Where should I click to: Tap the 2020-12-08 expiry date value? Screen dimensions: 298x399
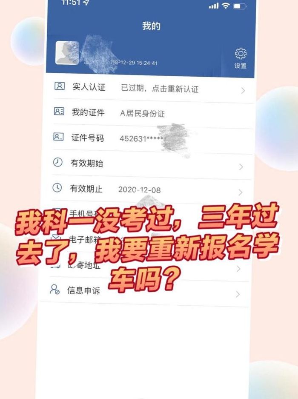(x=140, y=190)
